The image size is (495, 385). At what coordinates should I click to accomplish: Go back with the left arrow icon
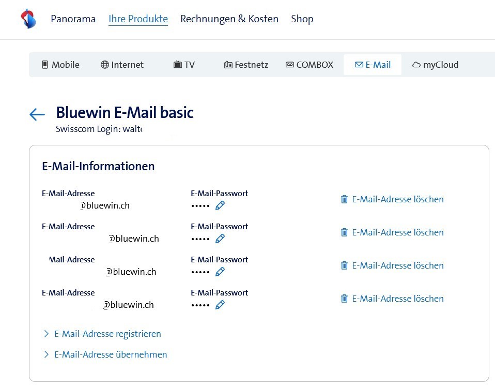(x=37, y=114)
